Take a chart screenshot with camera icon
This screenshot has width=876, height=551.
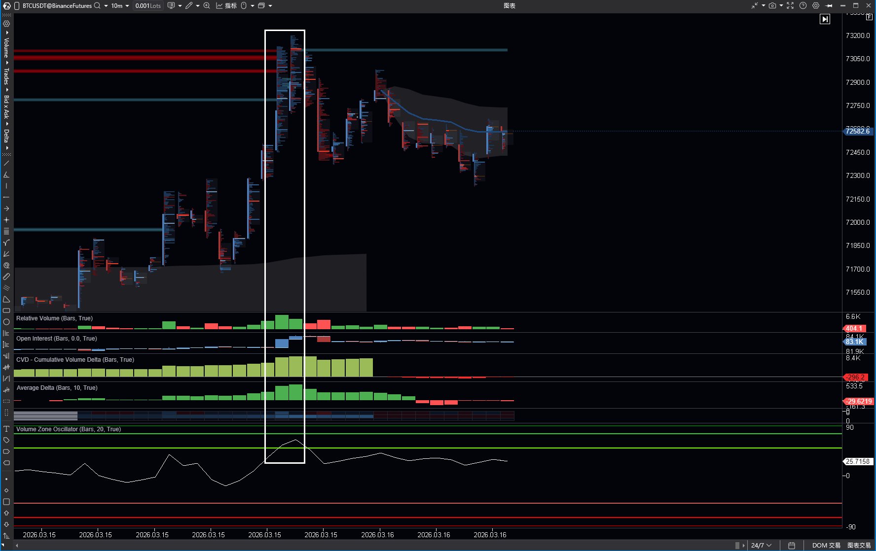click(x=772, y=5)
